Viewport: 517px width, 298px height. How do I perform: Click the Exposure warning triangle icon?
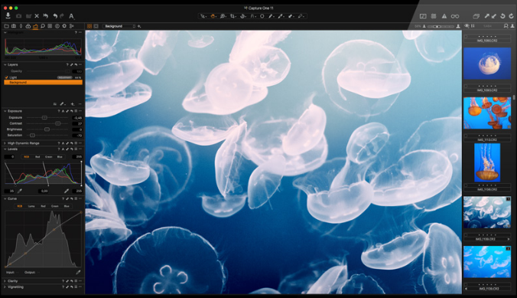[x=444, y=16]
